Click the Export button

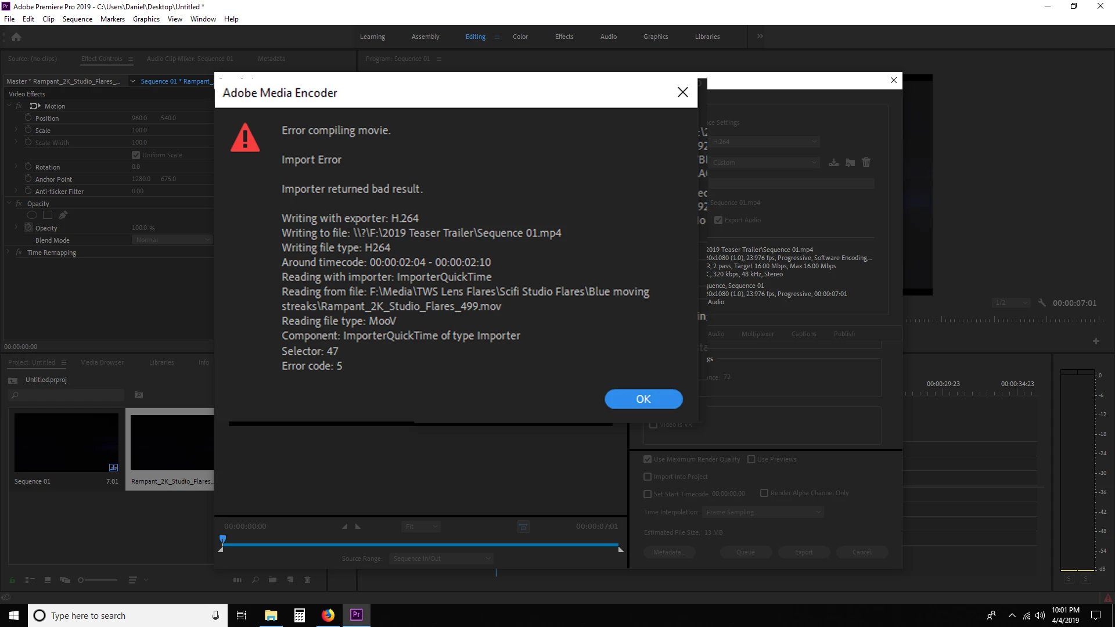[804, 552]
